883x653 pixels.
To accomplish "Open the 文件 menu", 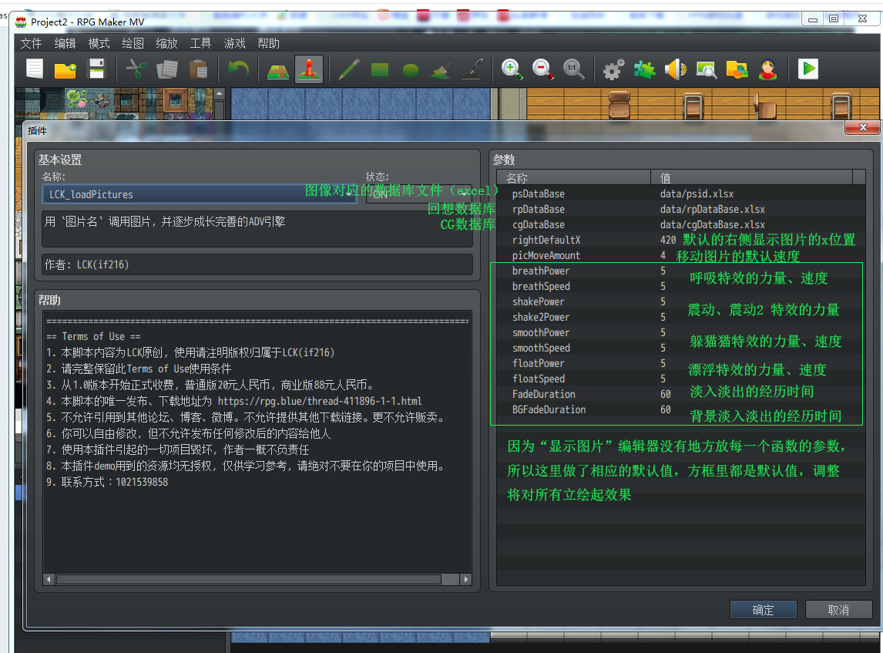I will click(31, 43).
